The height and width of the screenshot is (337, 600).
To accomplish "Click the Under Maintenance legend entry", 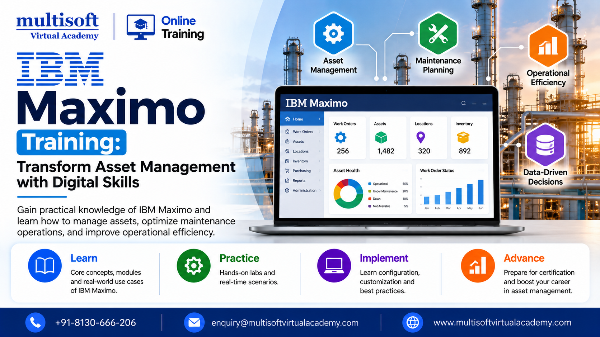I will (x=388, y=191).
